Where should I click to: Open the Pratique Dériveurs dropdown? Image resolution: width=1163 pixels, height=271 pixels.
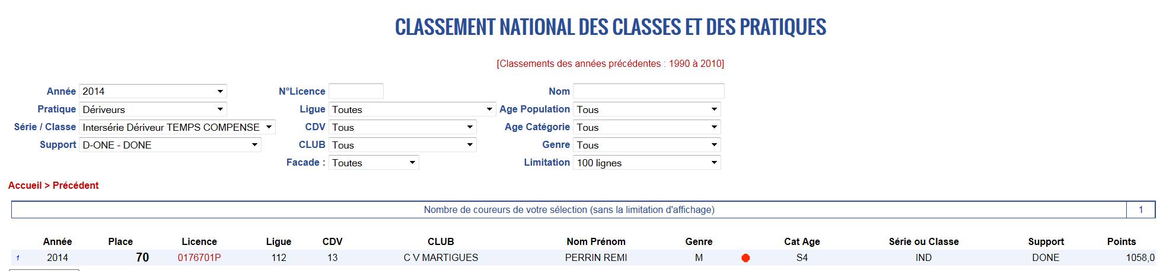coord(153,109)
